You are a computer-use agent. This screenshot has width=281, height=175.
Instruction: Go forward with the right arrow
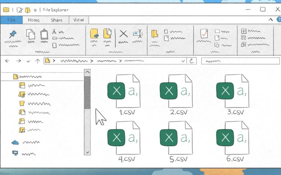tap(18, 61)
